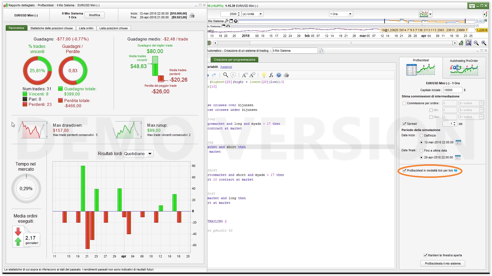Select the Creazione per programmazione tab
The width and height of the screenshot is (492, 276).
point(235,60)
